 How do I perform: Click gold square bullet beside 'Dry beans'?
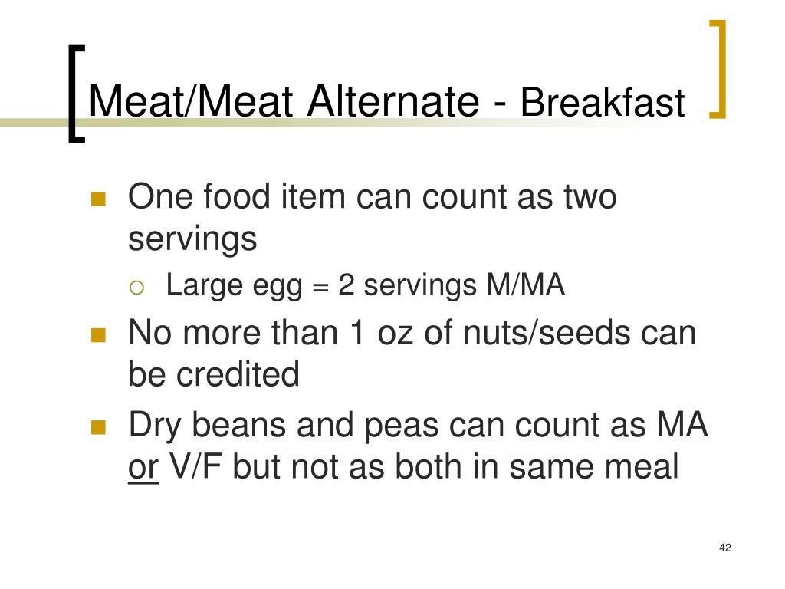[x=99, y=427]
